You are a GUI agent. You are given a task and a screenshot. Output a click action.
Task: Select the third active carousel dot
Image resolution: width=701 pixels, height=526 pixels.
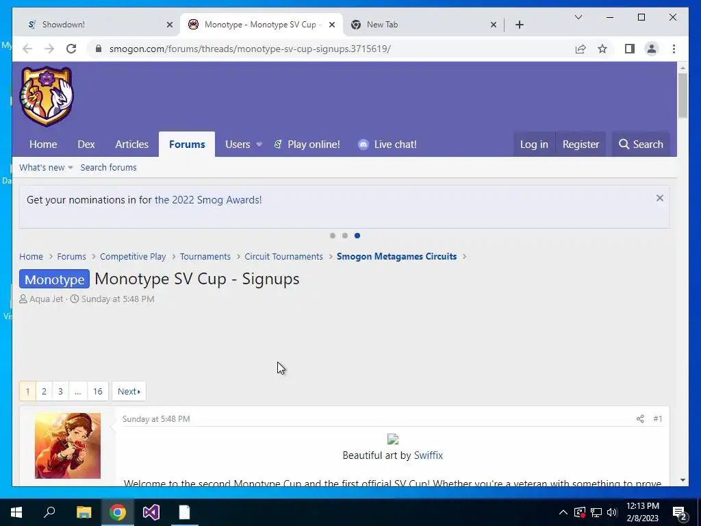click(357, 236)
